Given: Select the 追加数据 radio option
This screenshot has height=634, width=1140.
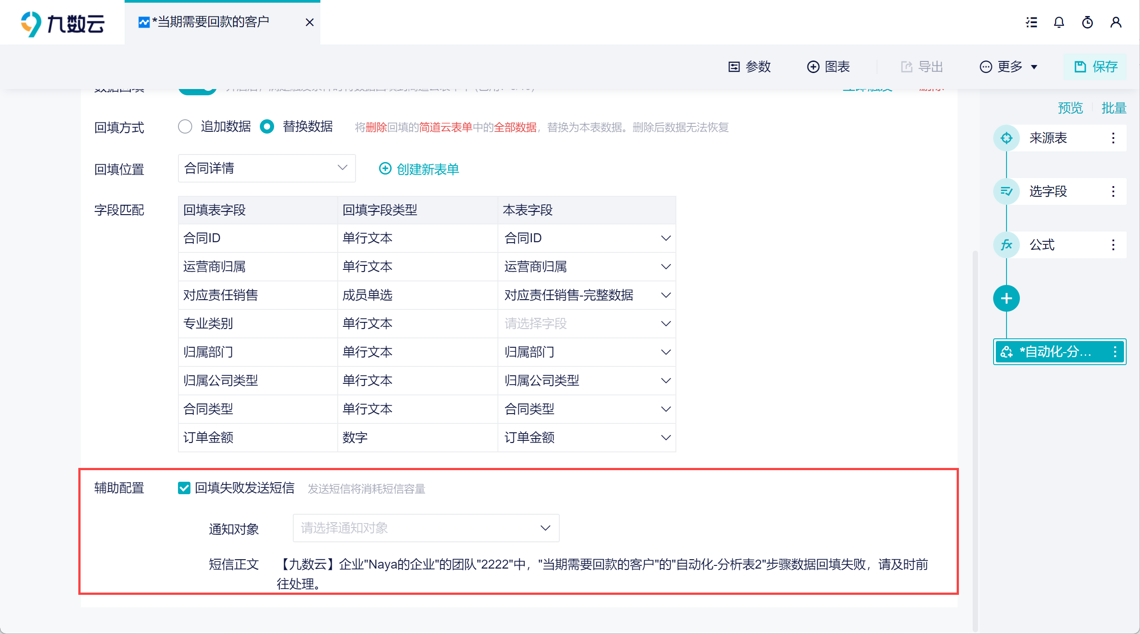Looking at the screenshot, I should (185, 126).
